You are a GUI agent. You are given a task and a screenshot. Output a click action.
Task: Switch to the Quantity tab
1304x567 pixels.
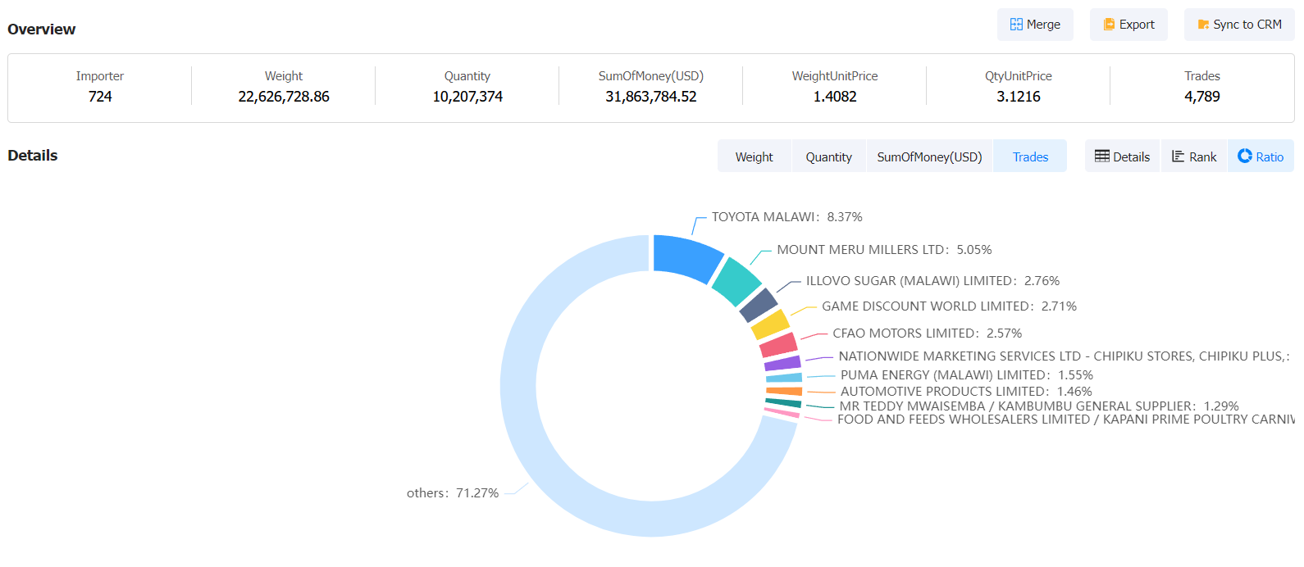coord(828,156)
